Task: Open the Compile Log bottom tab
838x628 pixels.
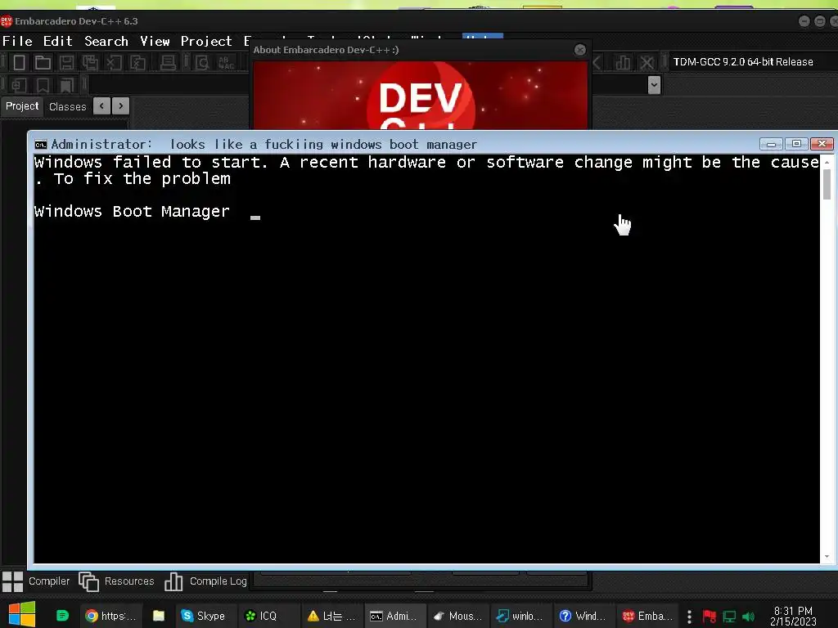Action: [205, 581]
